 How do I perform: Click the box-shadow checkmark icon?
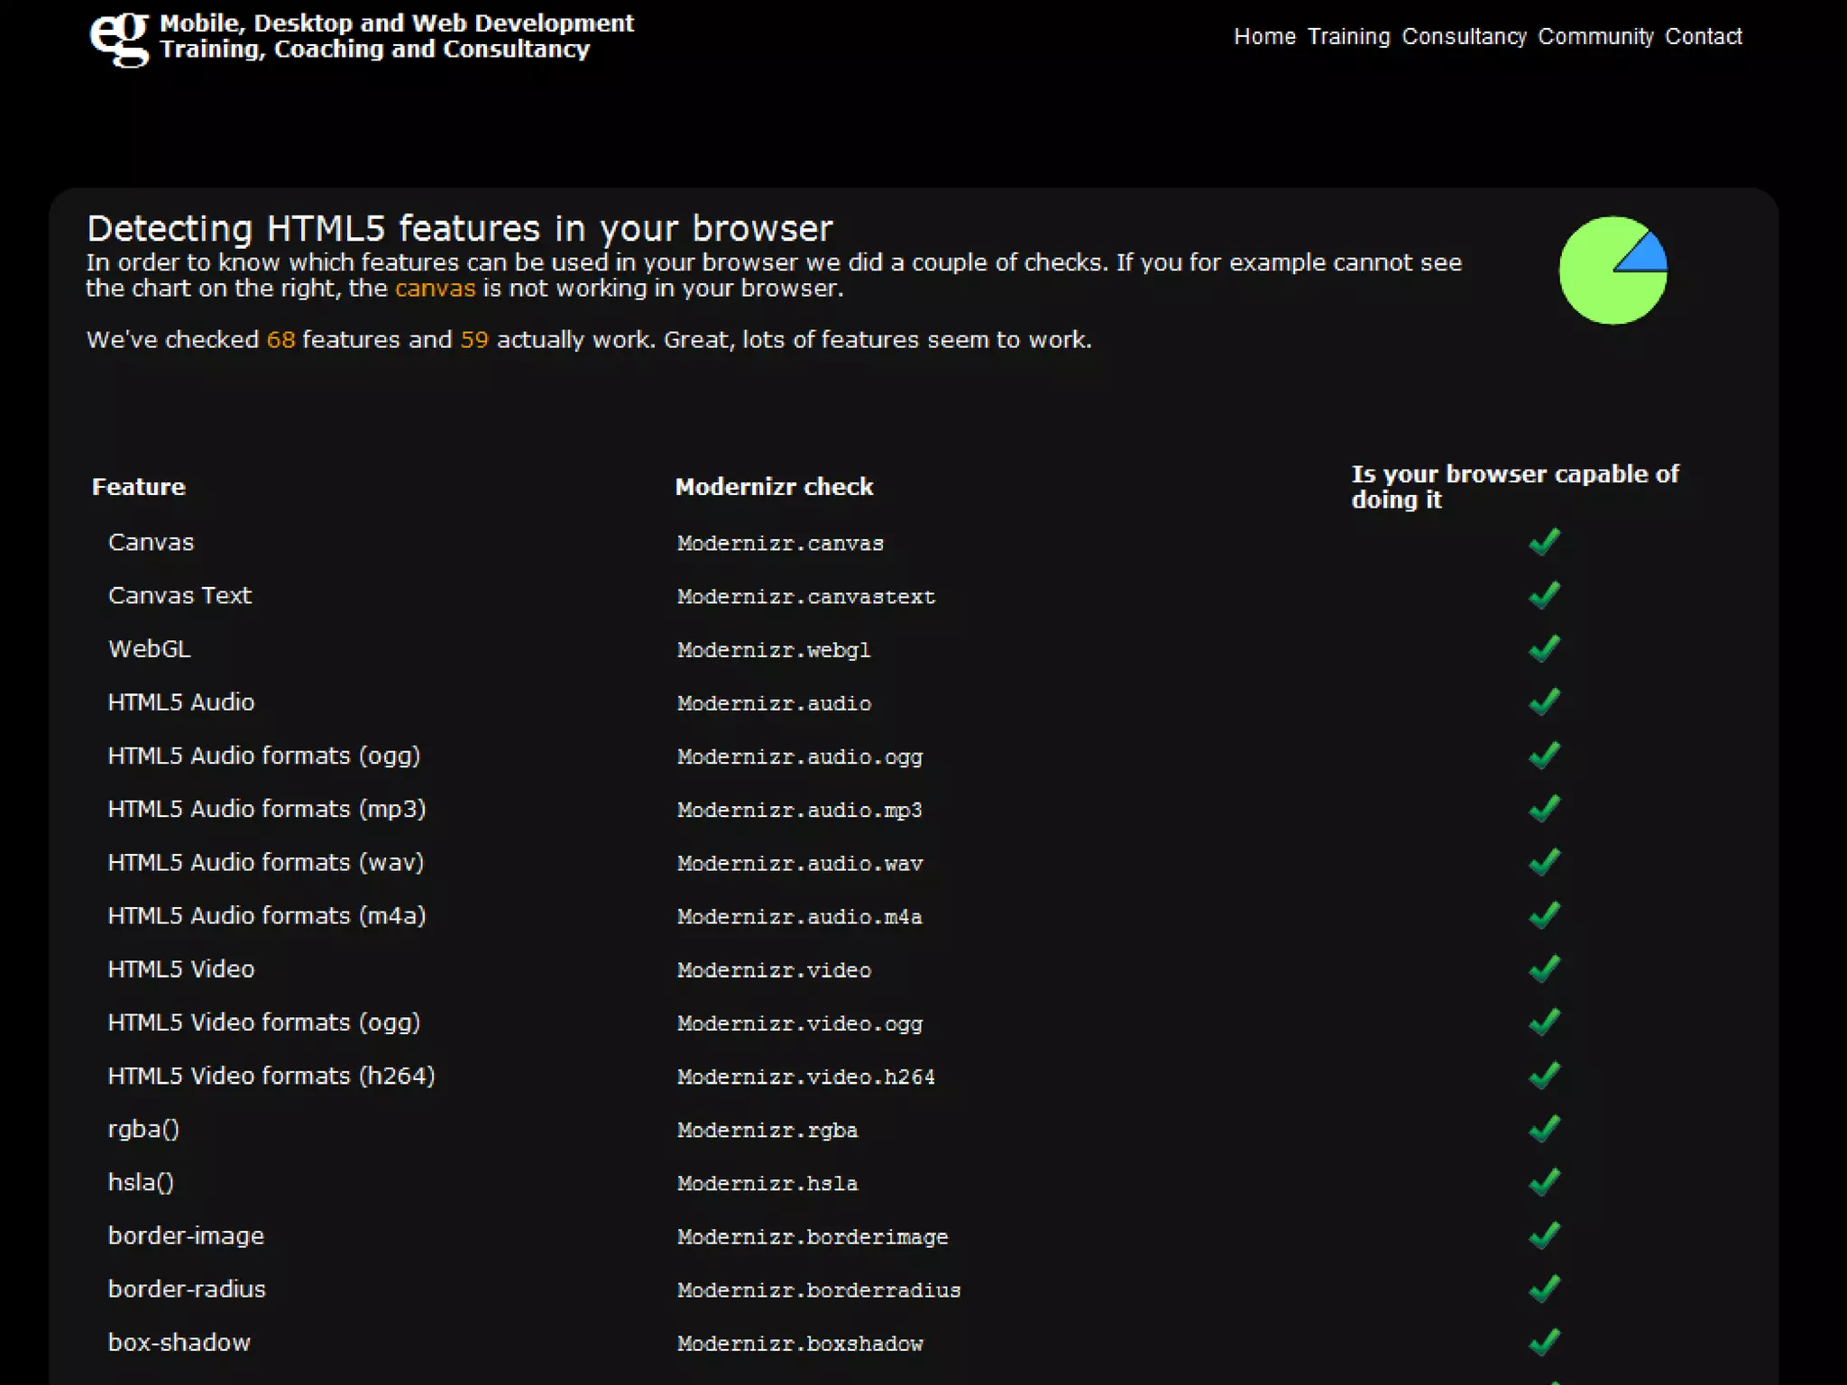[x=1544, y=1342]
